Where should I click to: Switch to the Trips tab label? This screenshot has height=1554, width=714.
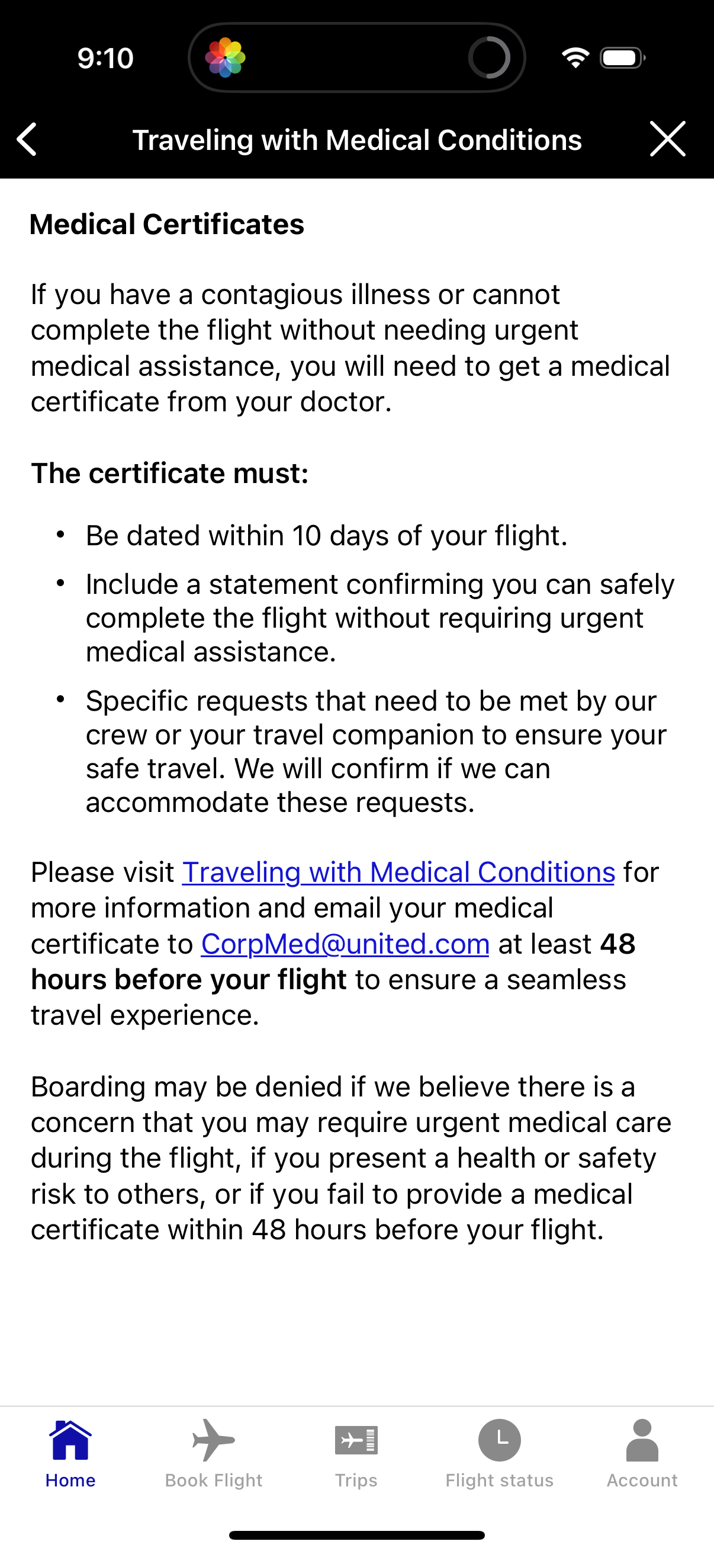pyautogui.click(x=356, y=1481)
